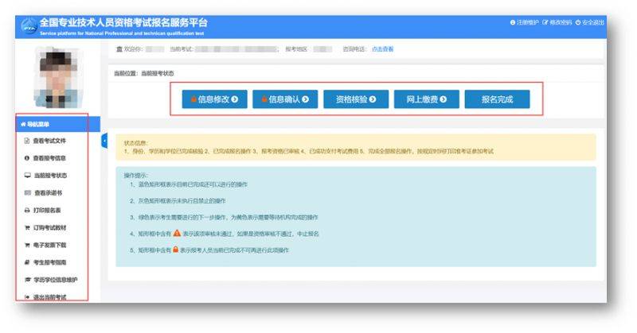The height and width of the screenshot is (333, 637).
Task: Click the cart icon beside 订购考试教材
Action: (27, 228)
